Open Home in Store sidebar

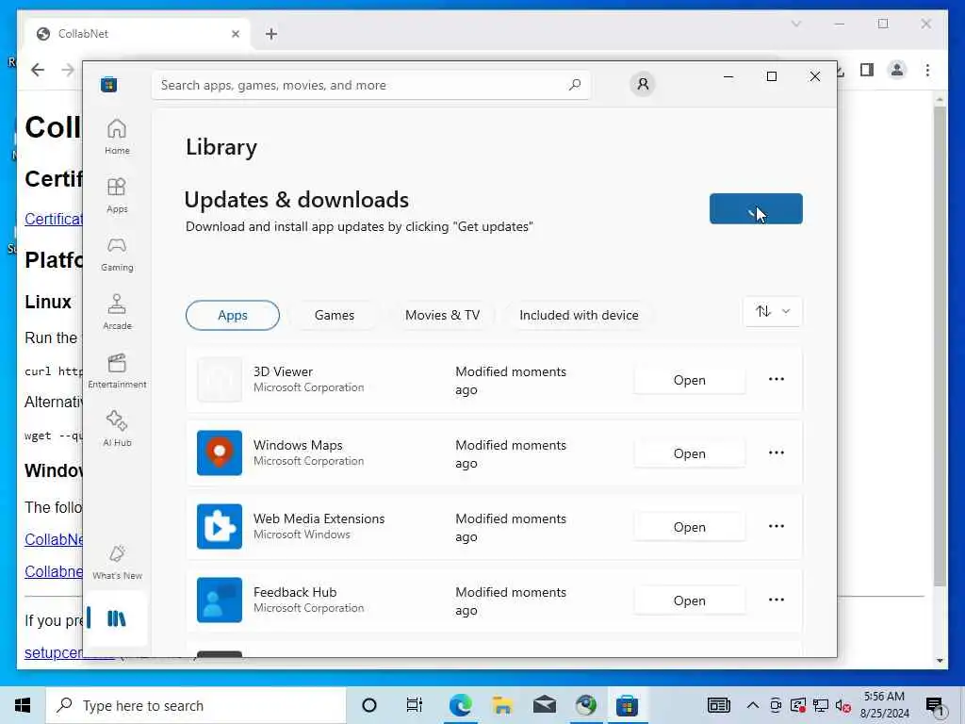[116, 137]
